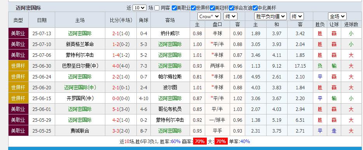Image resolution: width=363 pixels, height=150 pixels.
Task: Click handicap 一/球半 on 25-05-29 row
Action: [x=217, y=120]
